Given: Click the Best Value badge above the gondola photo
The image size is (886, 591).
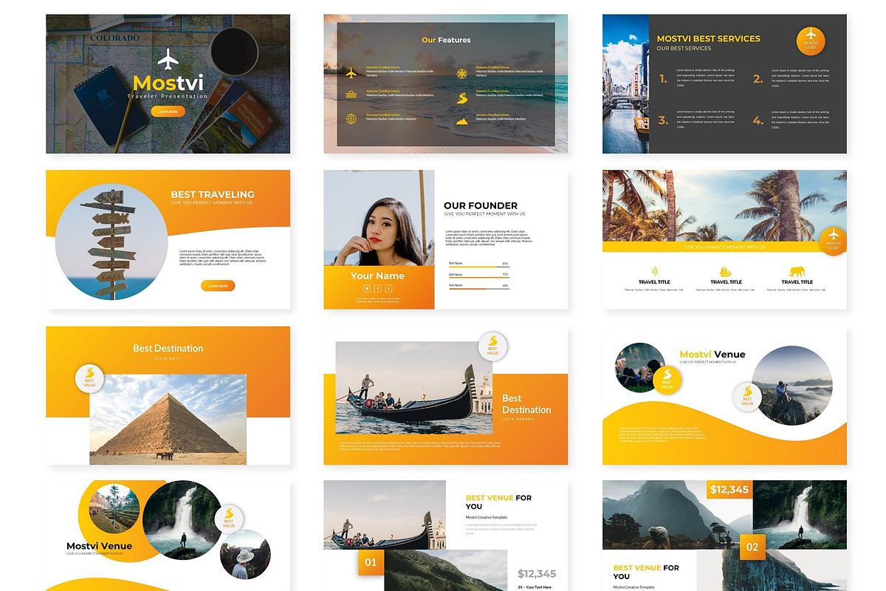Looking at the screenshot, I should pyautogui.click(x=492, y=346).
